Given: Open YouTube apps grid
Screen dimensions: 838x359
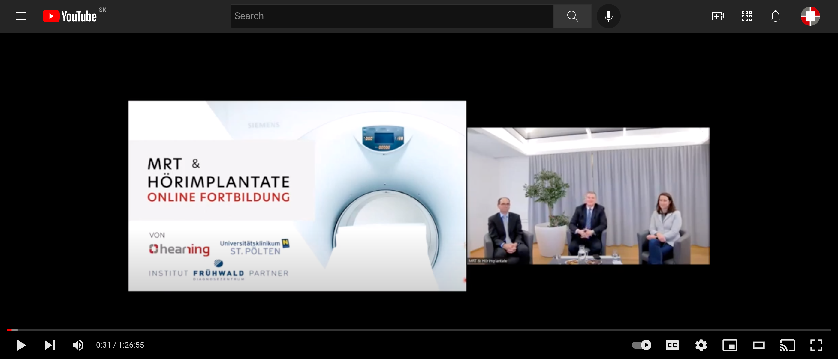Looking at the screenshot, I should pyautogui.click(x=746, y=16).
